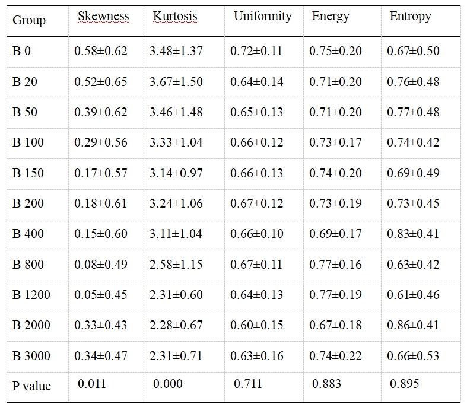This screenshot has height=407, width=467.
Task: Select the Entropy column header
Action: [410, 17]
